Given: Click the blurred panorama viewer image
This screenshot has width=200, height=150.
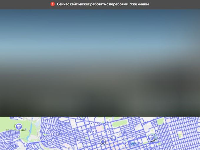Looking at the screenshot, I should (x=100, y=63).
